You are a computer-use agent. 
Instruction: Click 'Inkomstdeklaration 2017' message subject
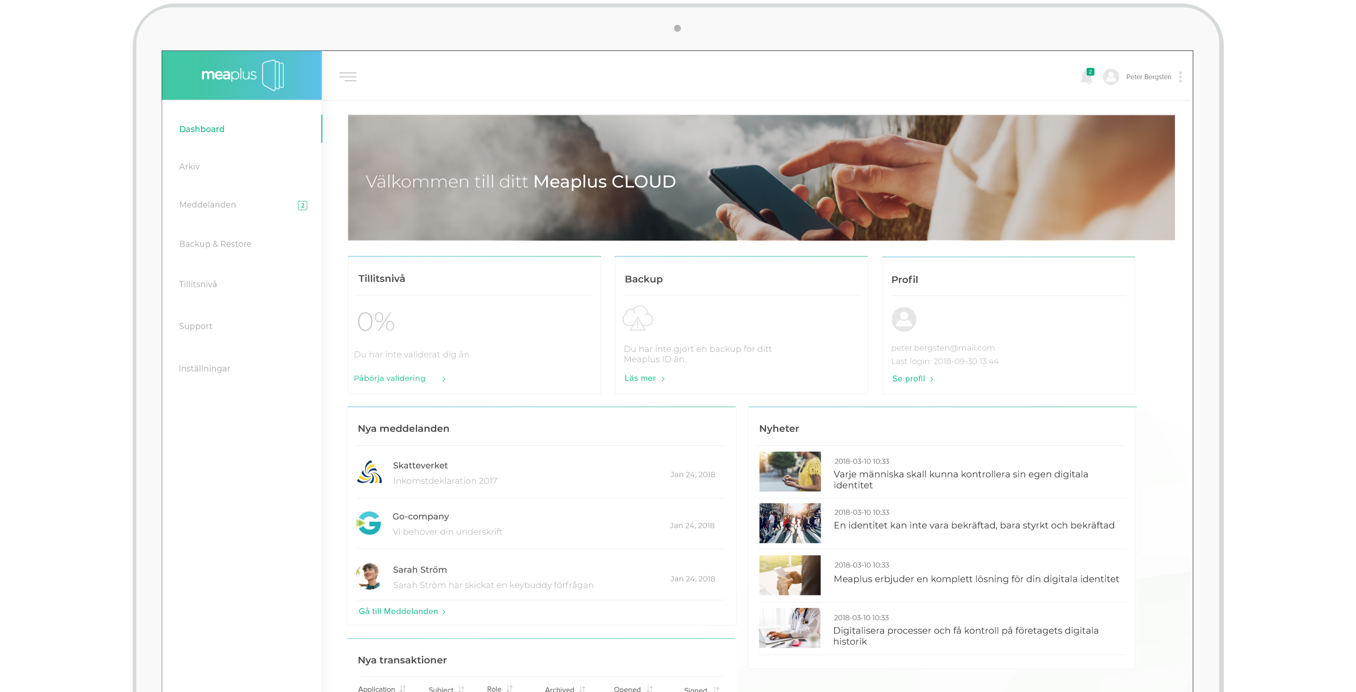445,480
